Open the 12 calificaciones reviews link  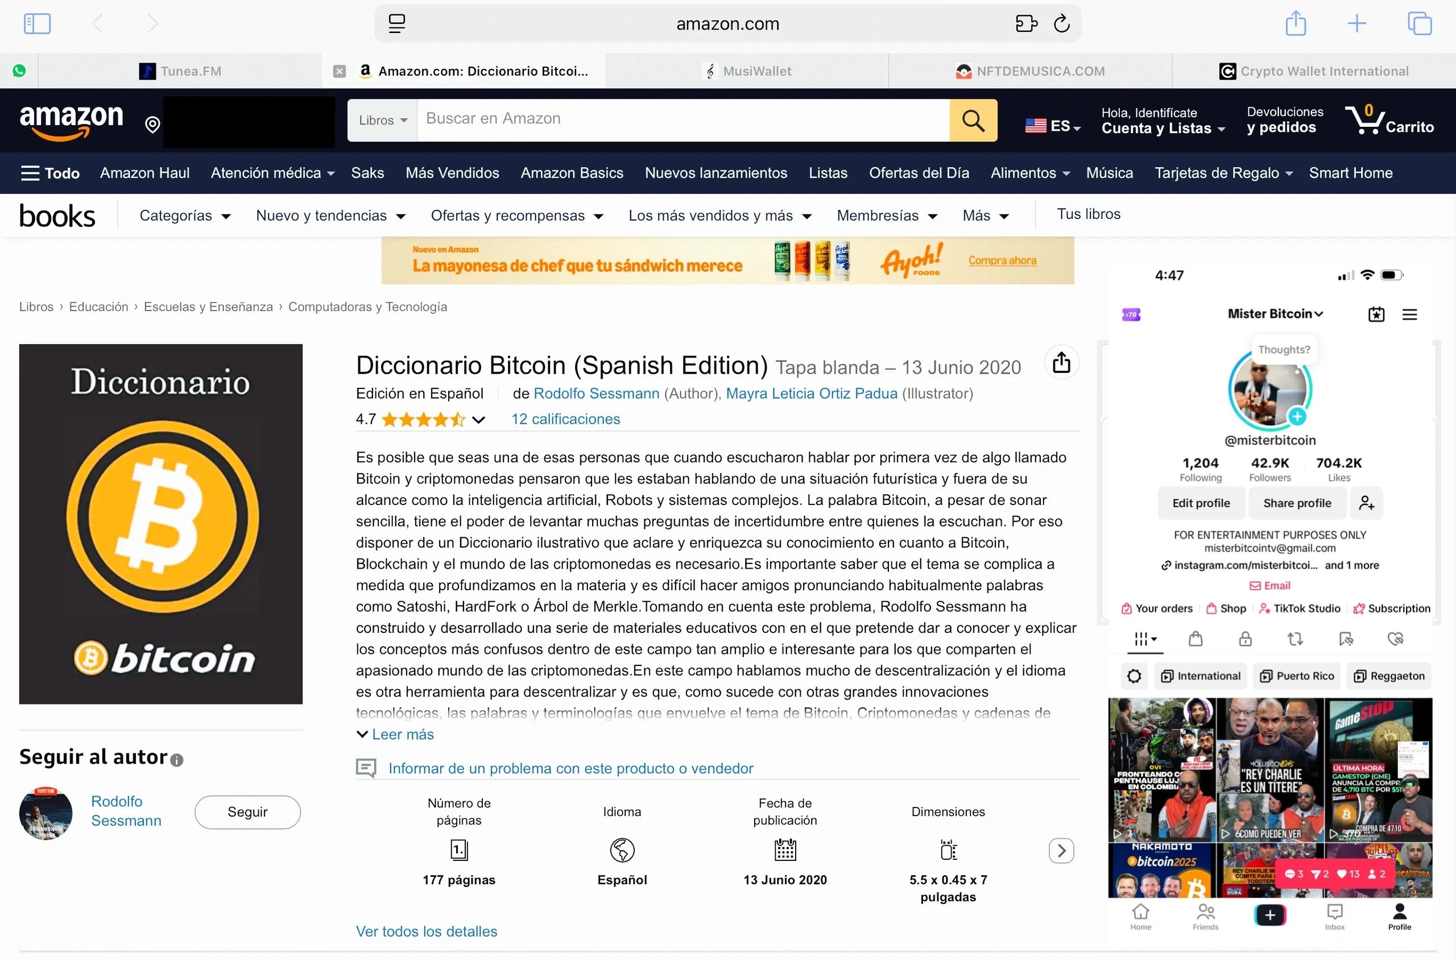click(566, 419)
